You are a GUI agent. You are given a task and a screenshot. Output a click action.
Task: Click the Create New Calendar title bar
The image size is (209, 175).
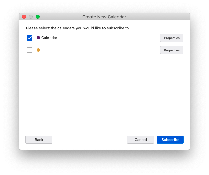click(x=104, y=17)
